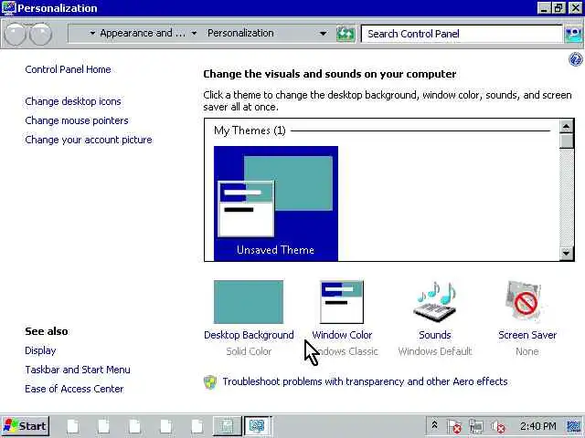
Task: Click the My Themes (1) group header
Action: coord(250,130)
